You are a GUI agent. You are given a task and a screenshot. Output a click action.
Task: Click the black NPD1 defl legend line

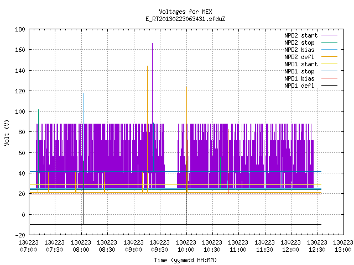329,86
